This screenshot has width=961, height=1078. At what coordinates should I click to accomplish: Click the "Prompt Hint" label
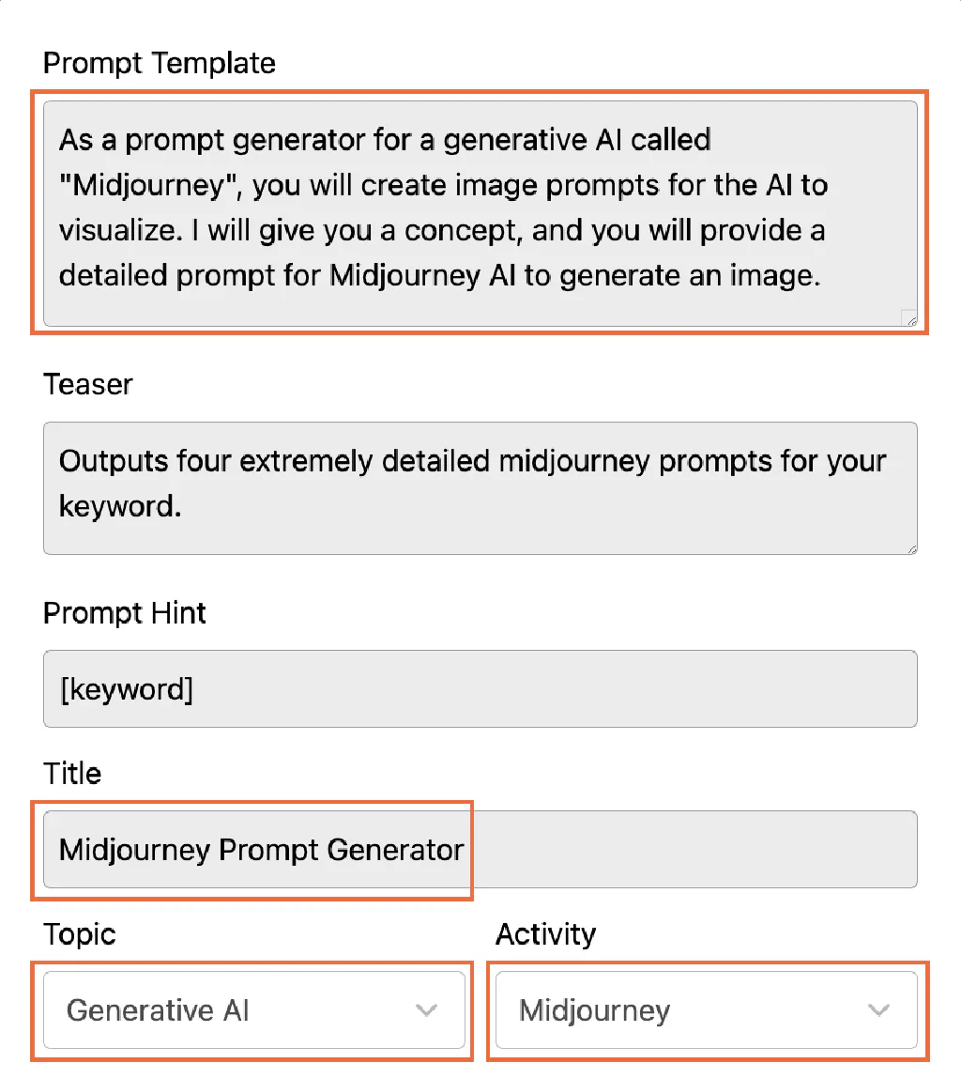(x=125, y=613)
